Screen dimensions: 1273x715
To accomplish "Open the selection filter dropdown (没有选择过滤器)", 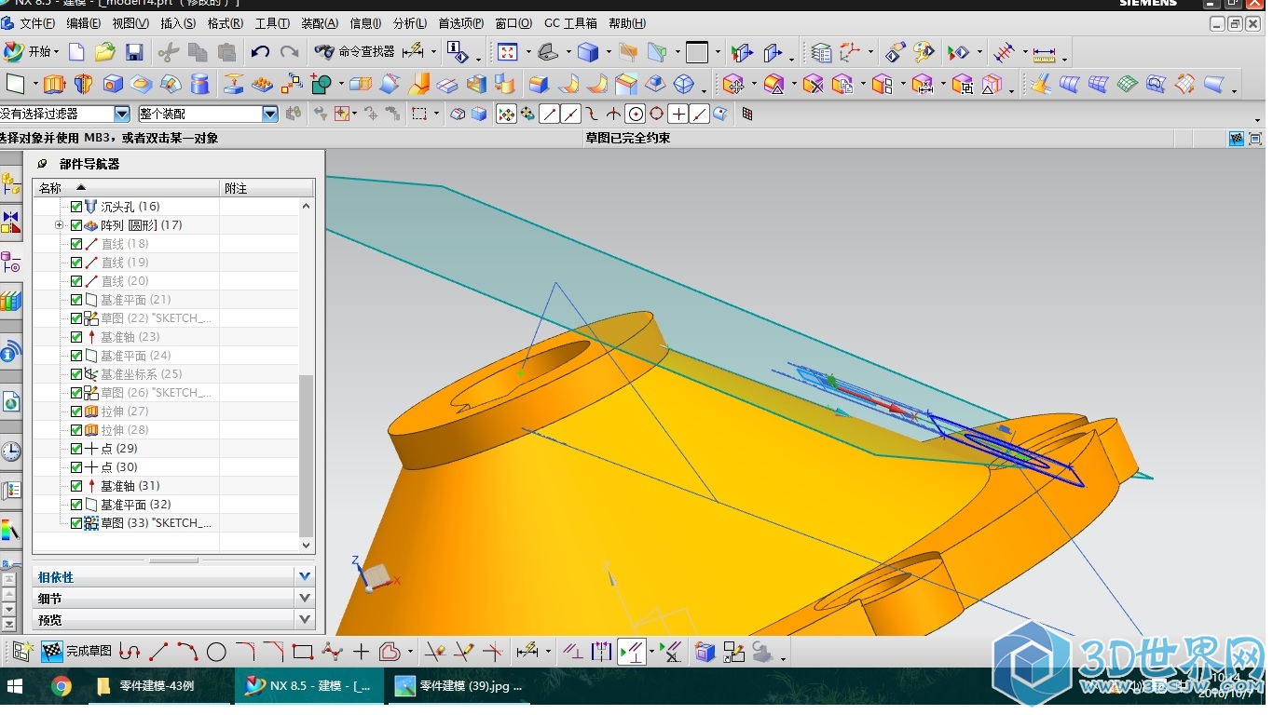I will click(x=122, y=114).
